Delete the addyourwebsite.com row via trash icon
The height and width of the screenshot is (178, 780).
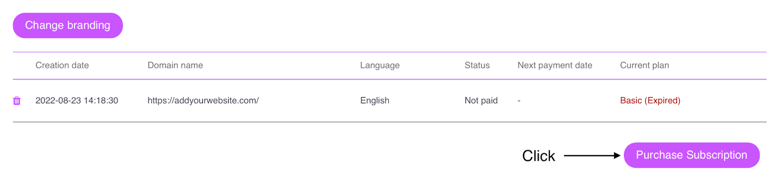17,100
